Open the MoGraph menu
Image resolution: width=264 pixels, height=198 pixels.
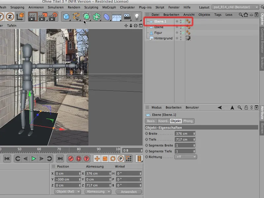[109, 7]
